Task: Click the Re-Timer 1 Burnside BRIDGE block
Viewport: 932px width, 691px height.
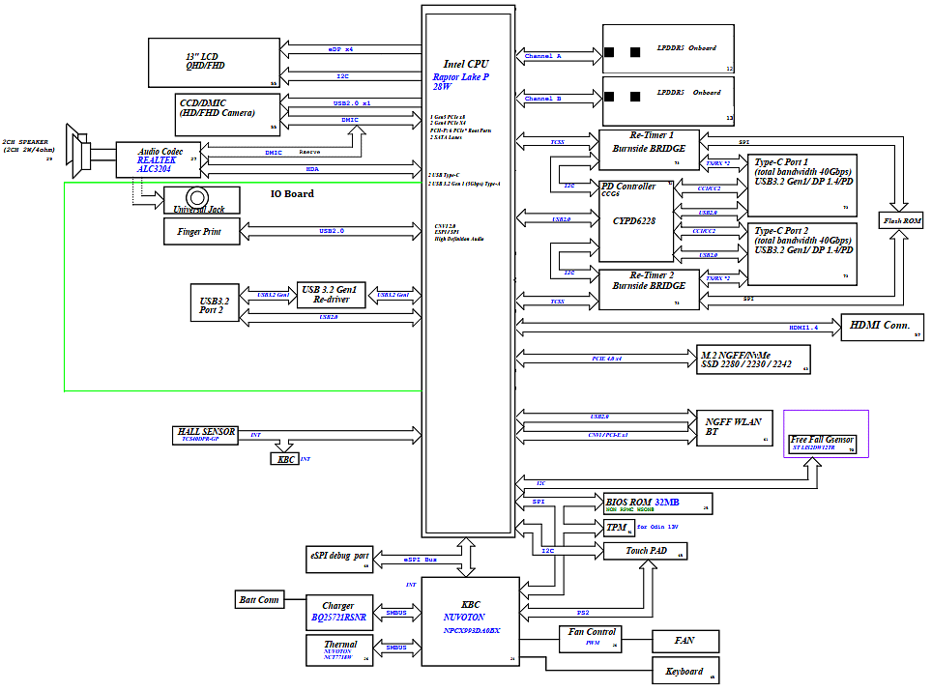Action: 649,150
